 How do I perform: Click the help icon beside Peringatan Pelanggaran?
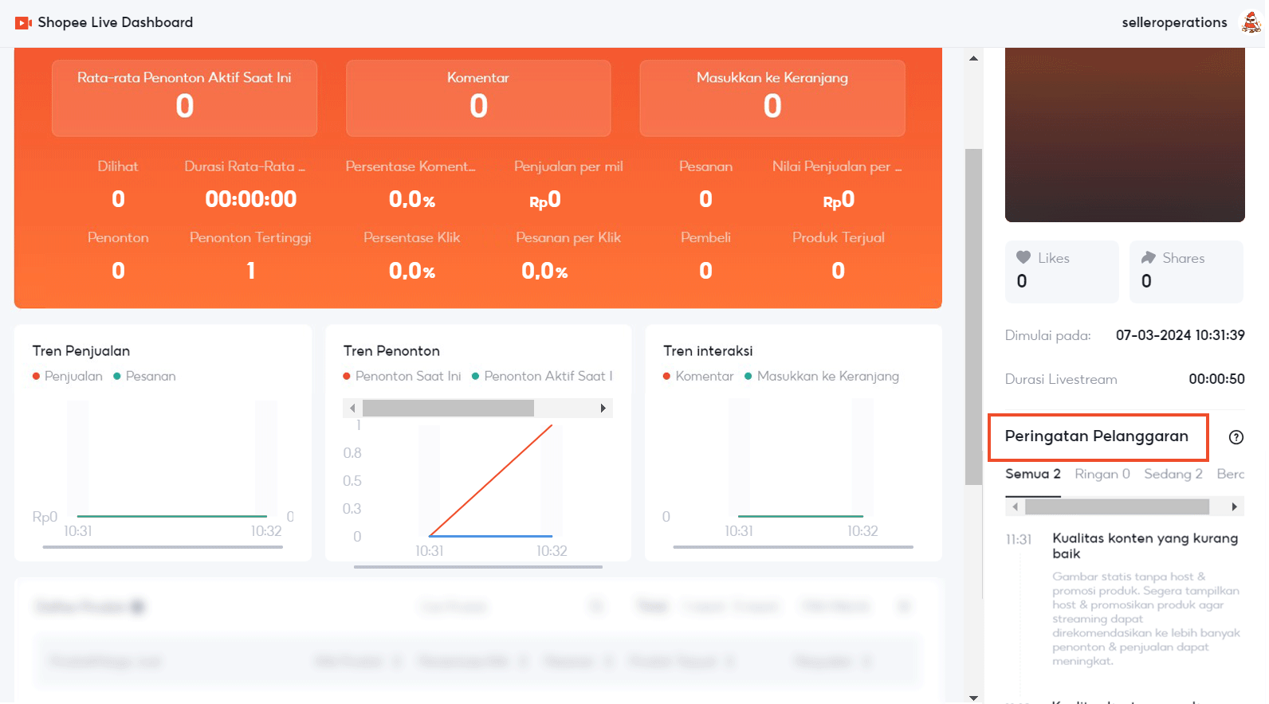click(x=1236, y=437)
